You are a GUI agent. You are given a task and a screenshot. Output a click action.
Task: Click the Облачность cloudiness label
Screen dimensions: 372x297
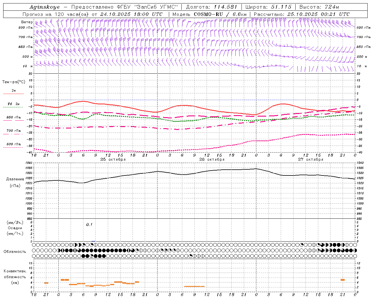click(x=15, y=252)
